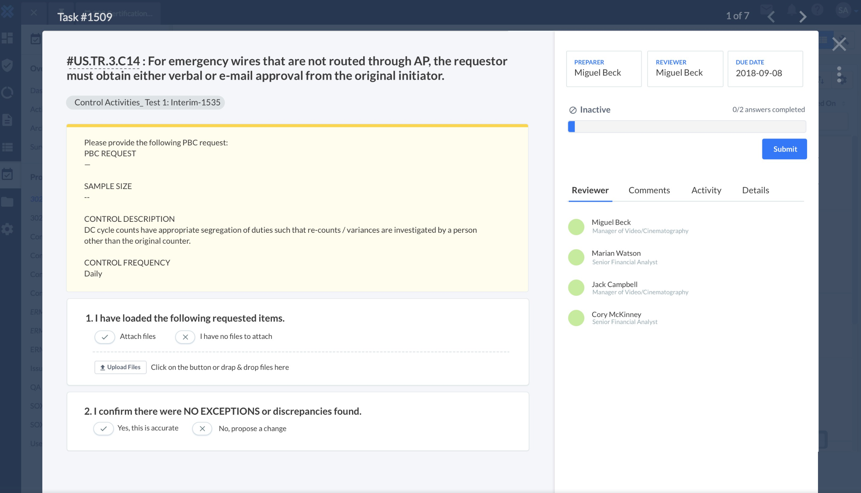Open the document icon in the left sidebar

point(8,120)
